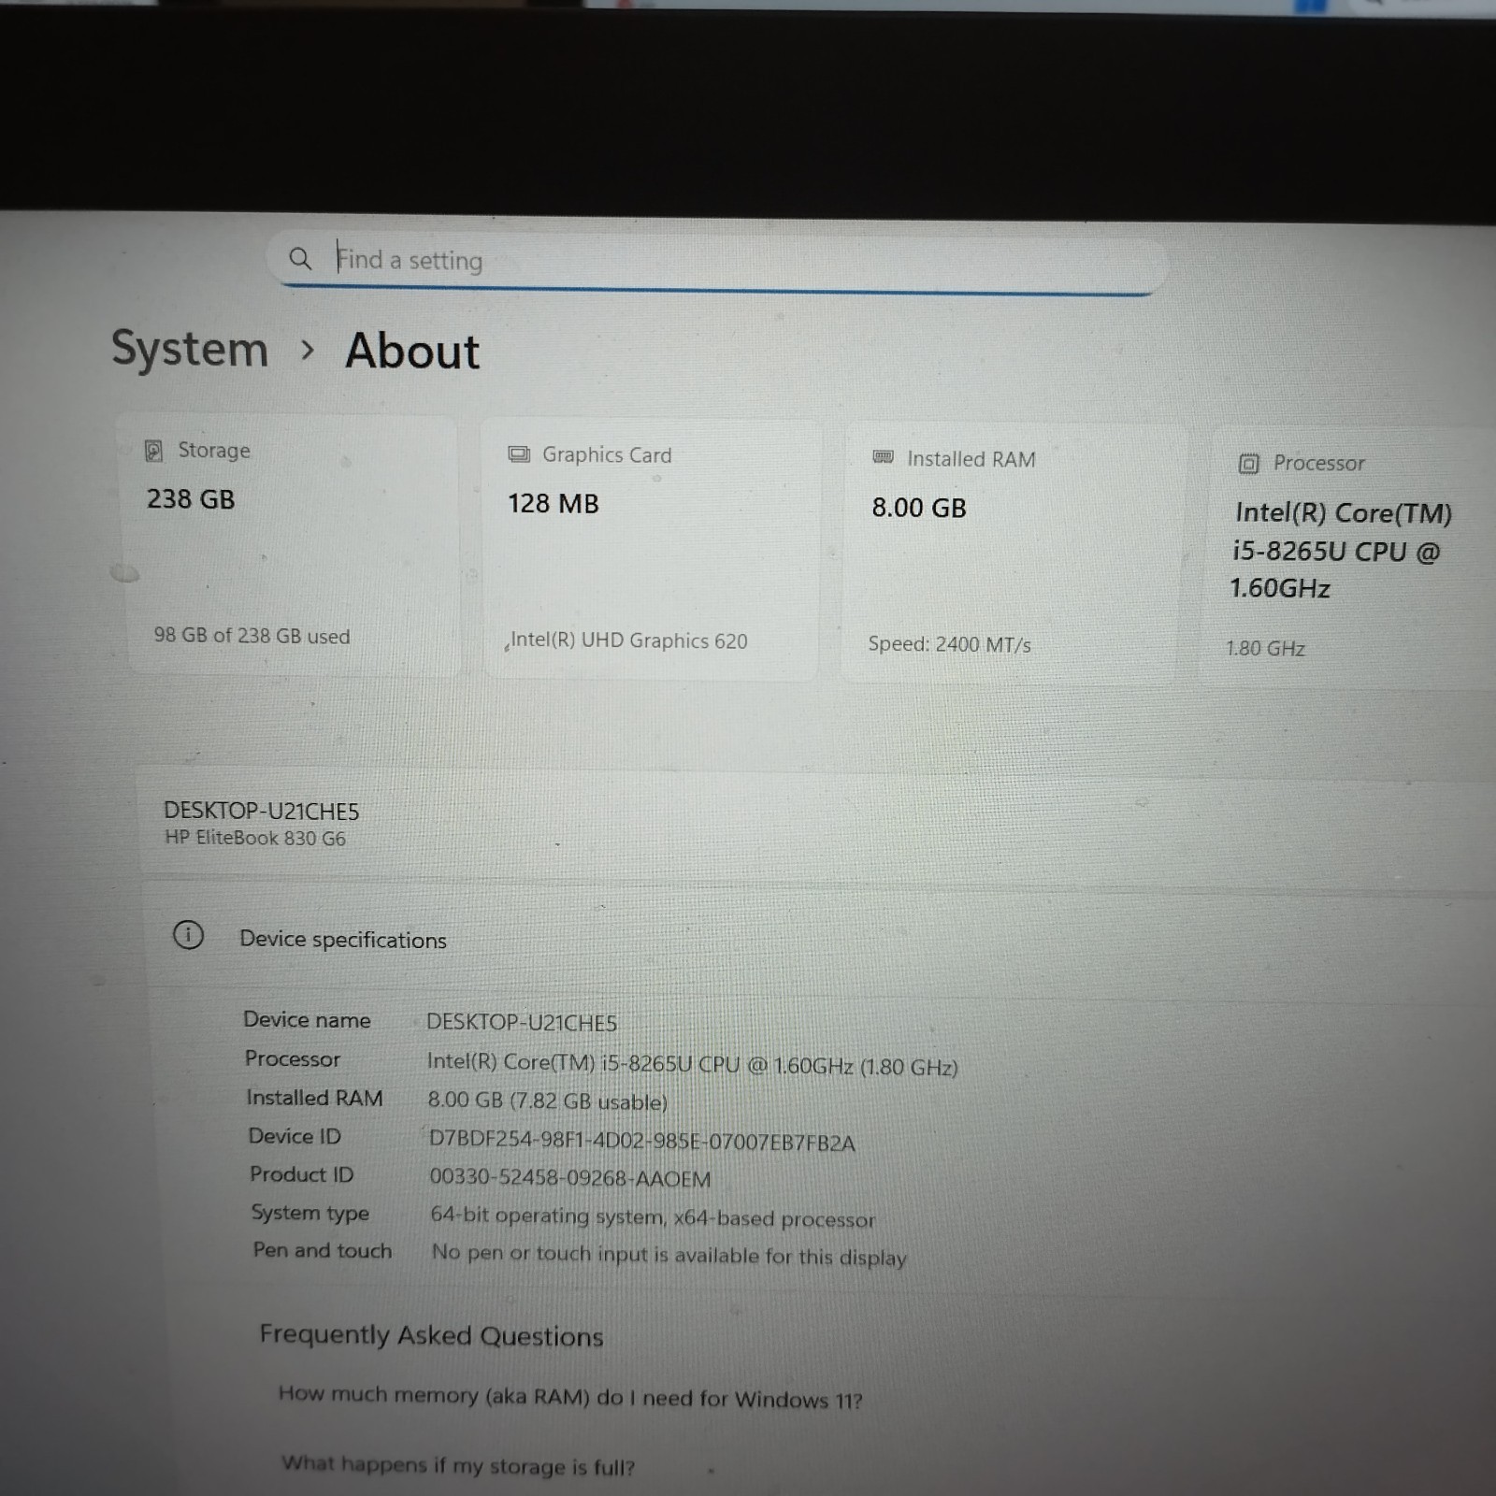Click the Installed RAM chip icon

coord(883,457)
